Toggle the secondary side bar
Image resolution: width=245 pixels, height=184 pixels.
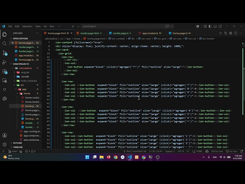220,26
